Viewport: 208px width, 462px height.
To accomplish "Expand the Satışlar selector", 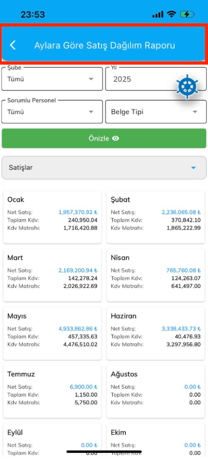I will (x=104, y=167).
